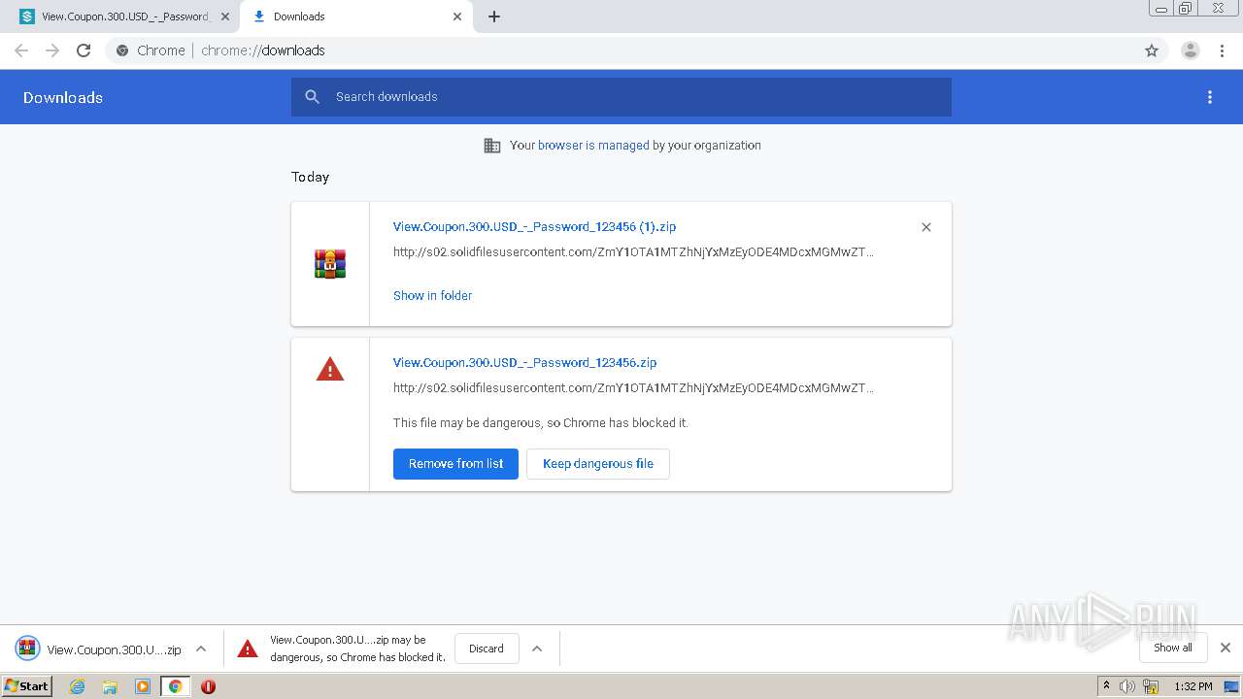The image size is (1243, 699).
Task: Open the volume speaker tray icon
Action: pyautogui.click(x=1127, y=686)
